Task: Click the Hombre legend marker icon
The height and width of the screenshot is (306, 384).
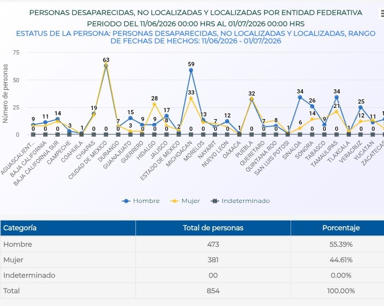Action: (126, 201)
